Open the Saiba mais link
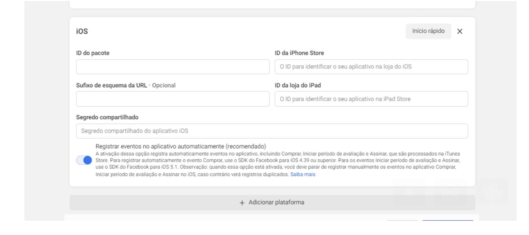 (x=303, y=174)
